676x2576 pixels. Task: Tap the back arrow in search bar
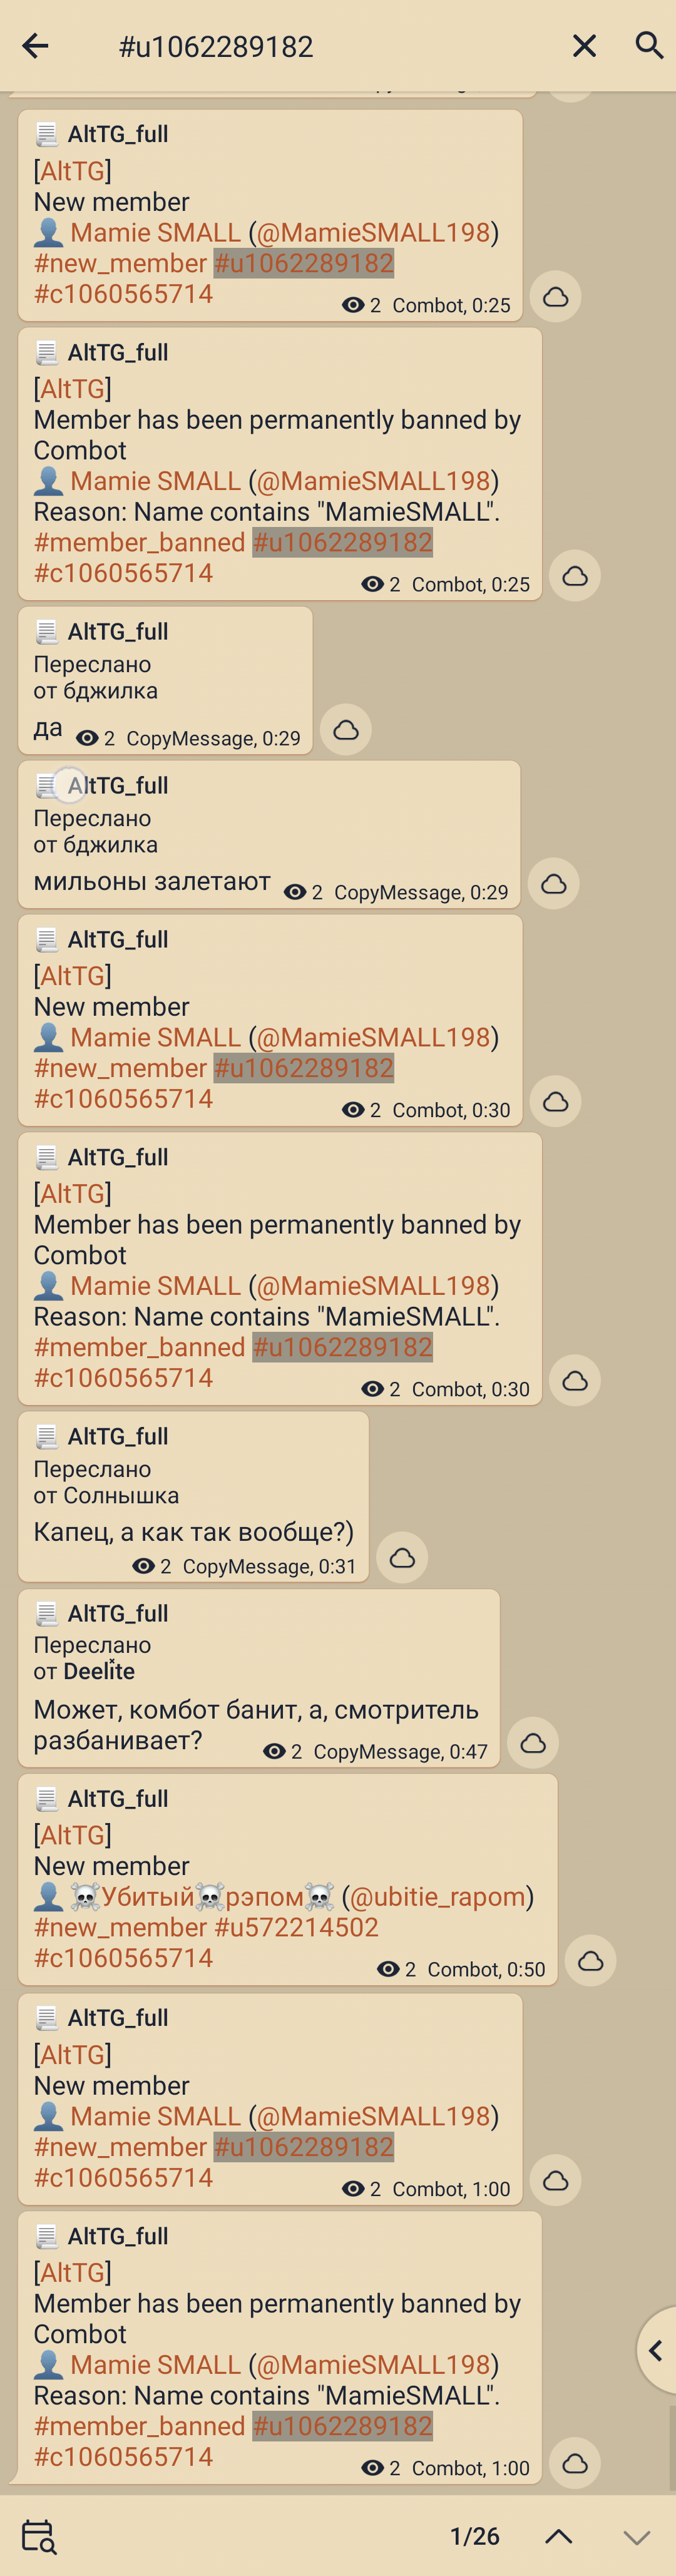coord(35,46)
